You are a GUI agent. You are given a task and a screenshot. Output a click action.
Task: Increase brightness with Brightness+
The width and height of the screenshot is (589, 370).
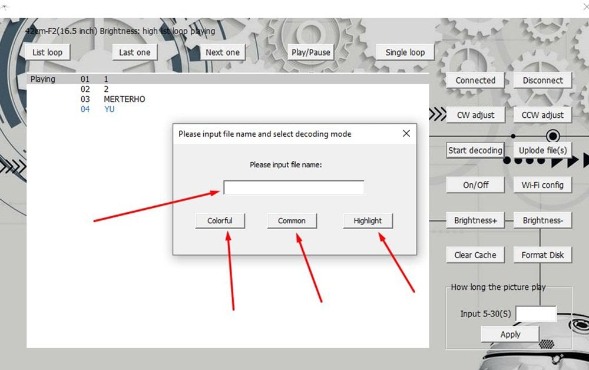[475, 221]
